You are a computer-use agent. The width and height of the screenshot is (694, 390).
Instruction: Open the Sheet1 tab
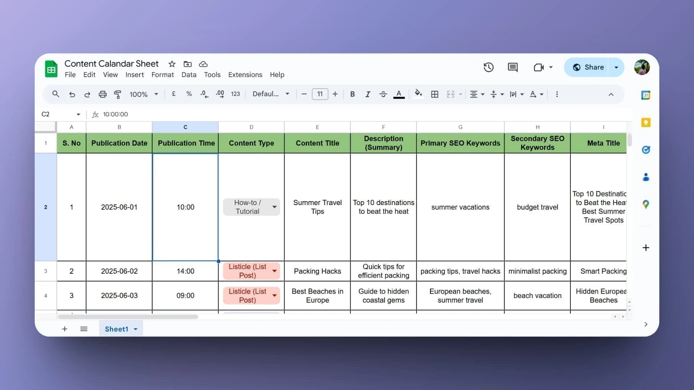(116, 329)
